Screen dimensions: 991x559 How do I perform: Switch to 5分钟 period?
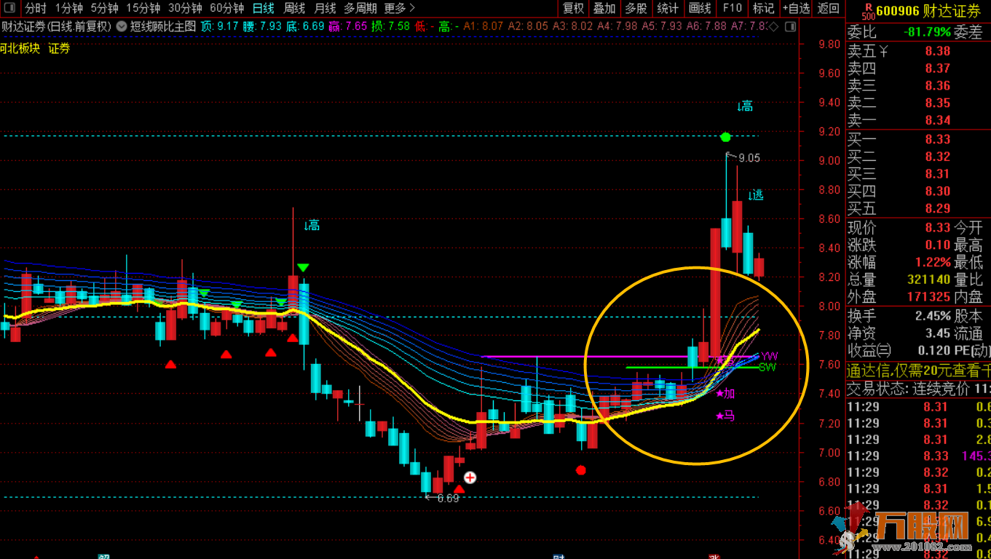pyautogui.click(x=104, y=9)
